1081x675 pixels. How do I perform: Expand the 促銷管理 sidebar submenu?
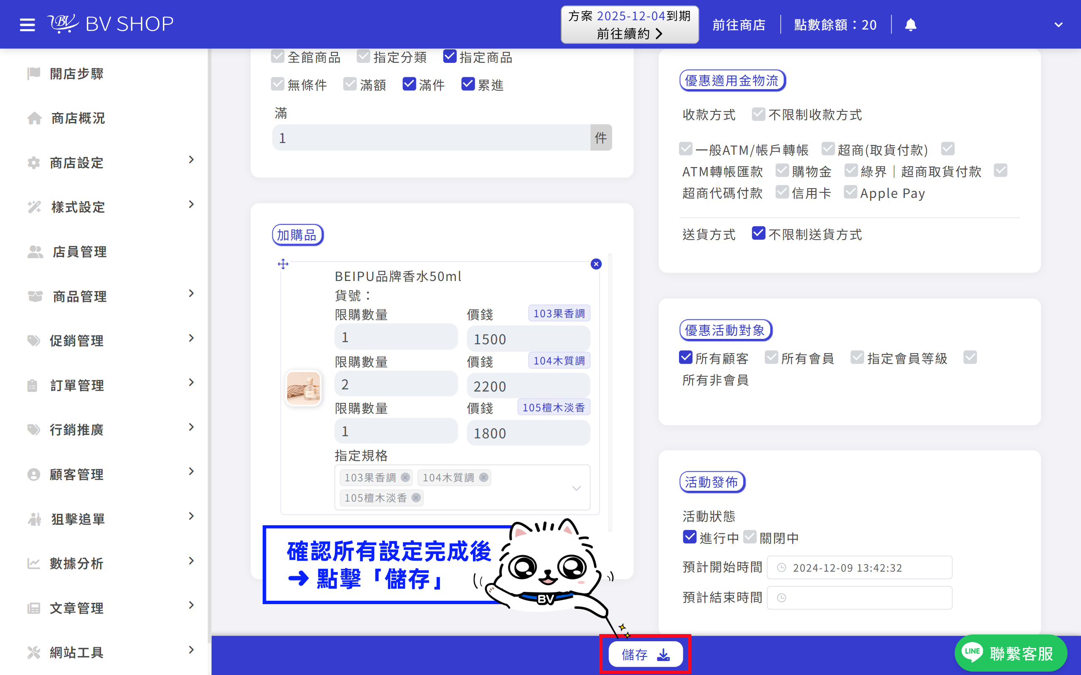tap(192, 338)
